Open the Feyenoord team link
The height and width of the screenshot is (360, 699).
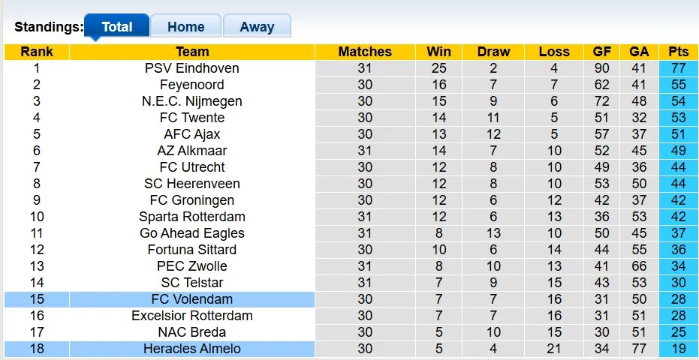click(x=192, y=85)
